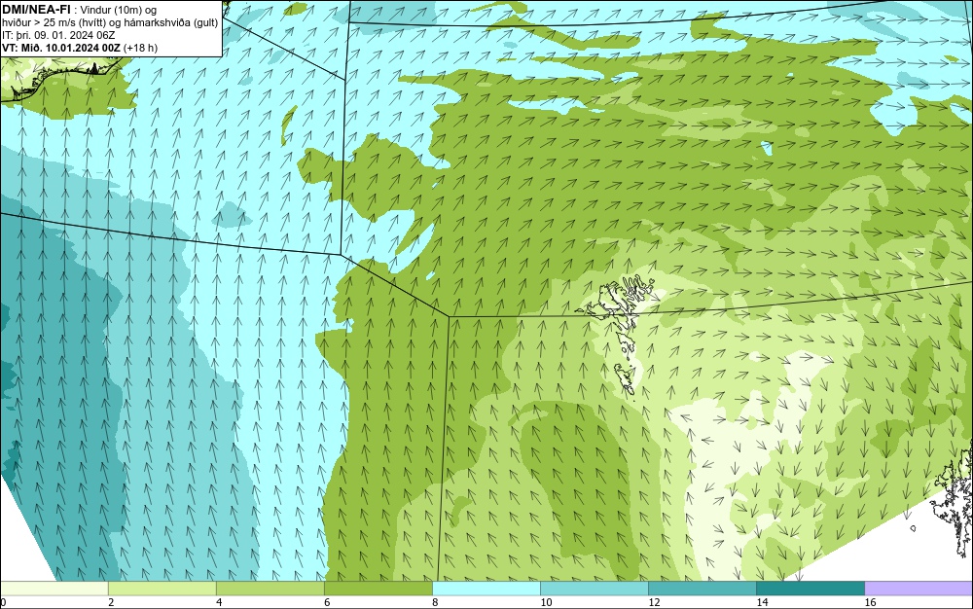Click the legend scale value 2

(x=111, y=602)
